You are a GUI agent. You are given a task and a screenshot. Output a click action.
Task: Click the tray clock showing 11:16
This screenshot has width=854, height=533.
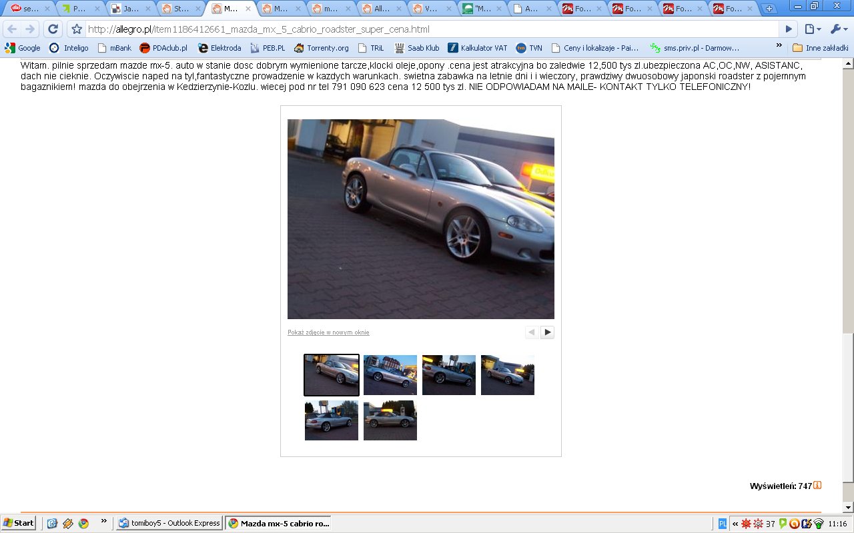(x=837, y=524)
